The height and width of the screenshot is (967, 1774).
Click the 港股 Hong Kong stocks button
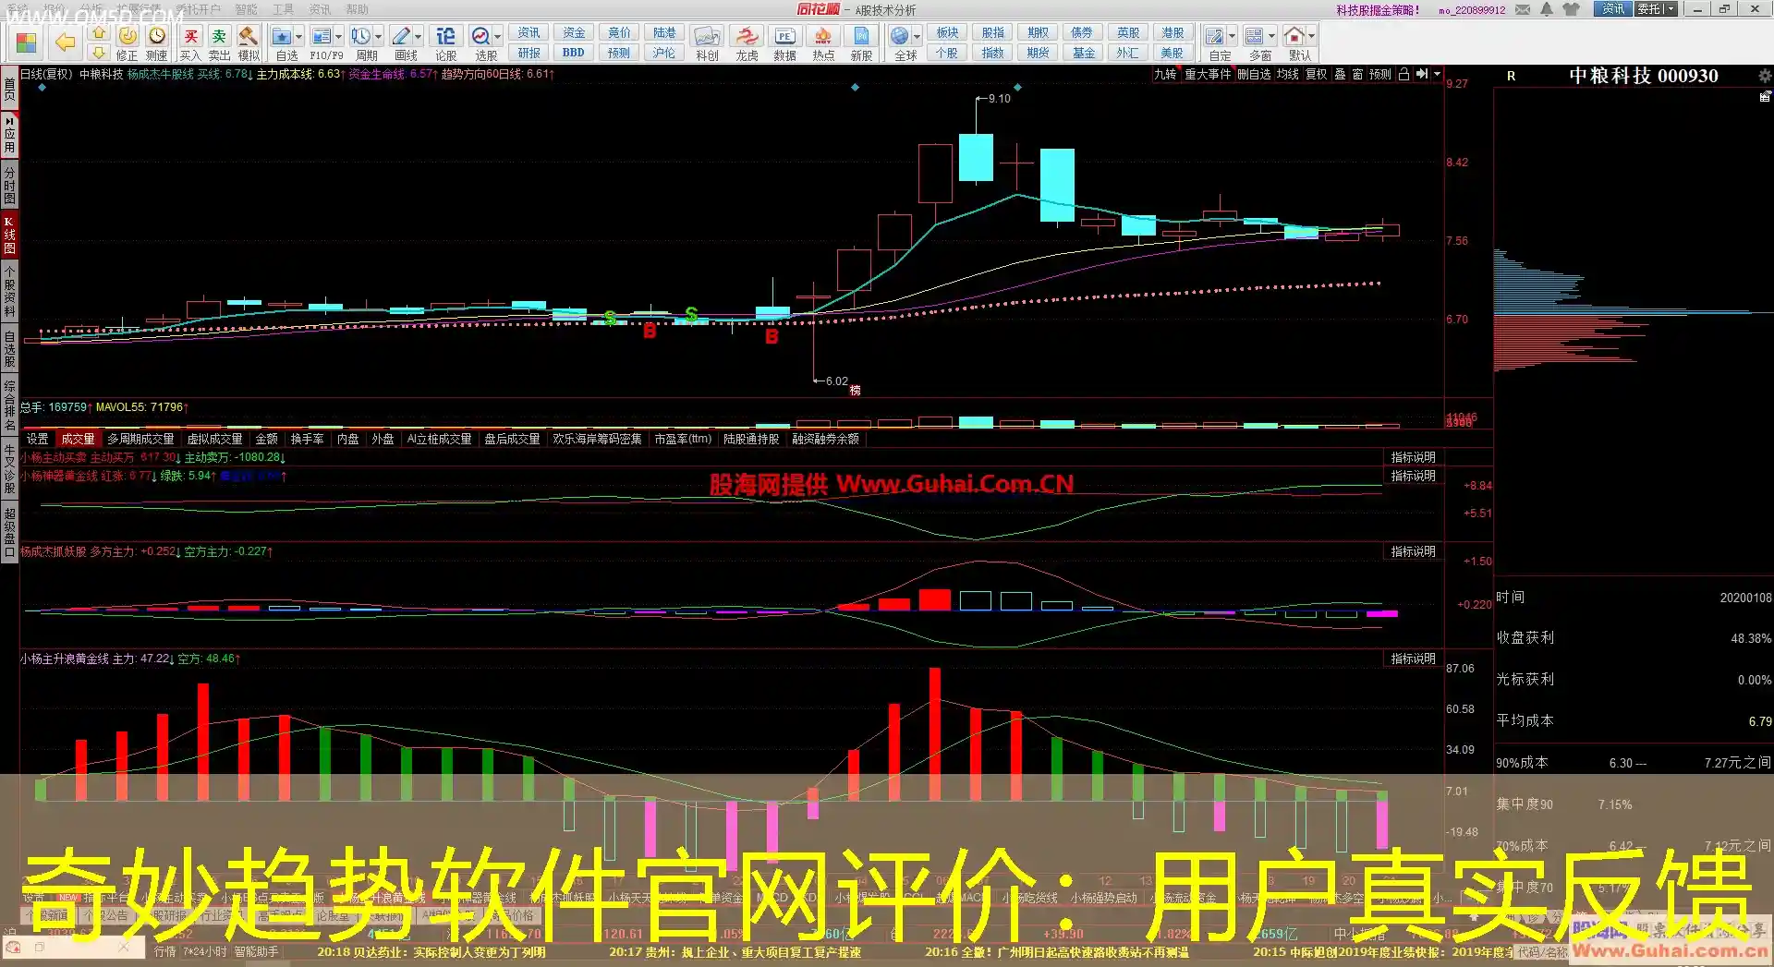(x=1173, y=32)
